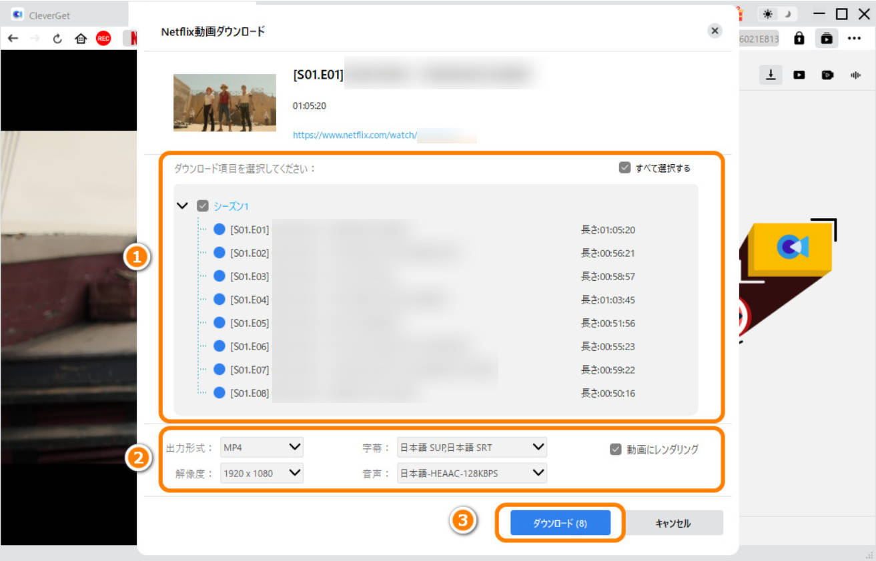Uncheck the すべて選択する checkbox
The width and height of the screenshot is (876, 561).
coord(624,168)
